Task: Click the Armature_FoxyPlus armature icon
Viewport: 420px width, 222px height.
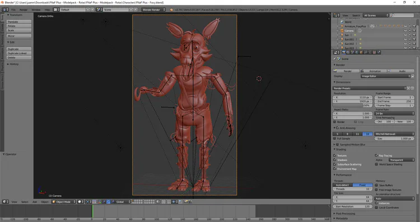Action: pos(342,26)
